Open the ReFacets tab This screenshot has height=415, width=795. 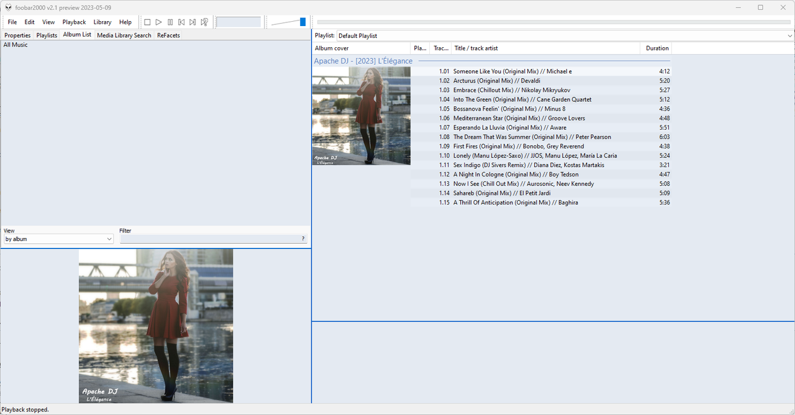(x=168, y=35)
